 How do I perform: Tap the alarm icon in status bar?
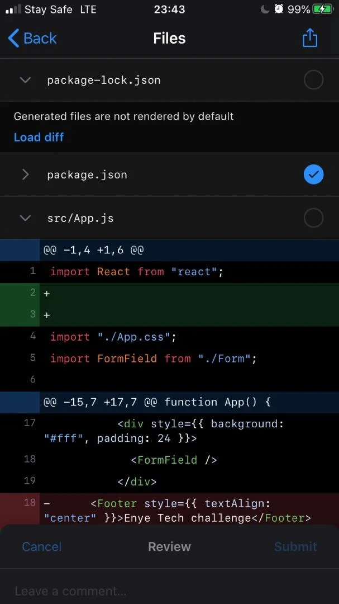click(x=279, y=10)
